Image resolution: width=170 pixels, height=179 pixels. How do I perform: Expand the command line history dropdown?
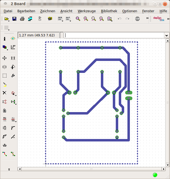coord(166,35)
